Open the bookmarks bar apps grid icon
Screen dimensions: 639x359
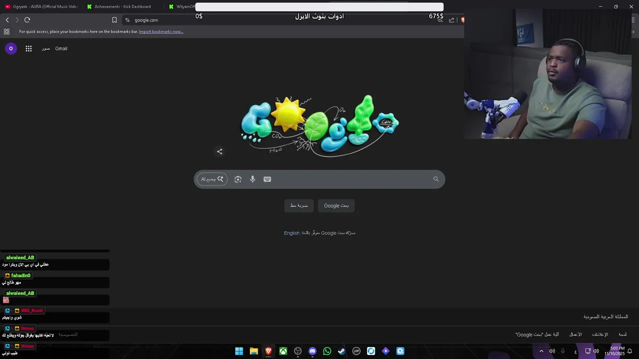[x=6, y=31]
